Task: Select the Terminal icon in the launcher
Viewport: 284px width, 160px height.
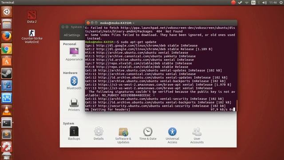Action: (7, 123)
